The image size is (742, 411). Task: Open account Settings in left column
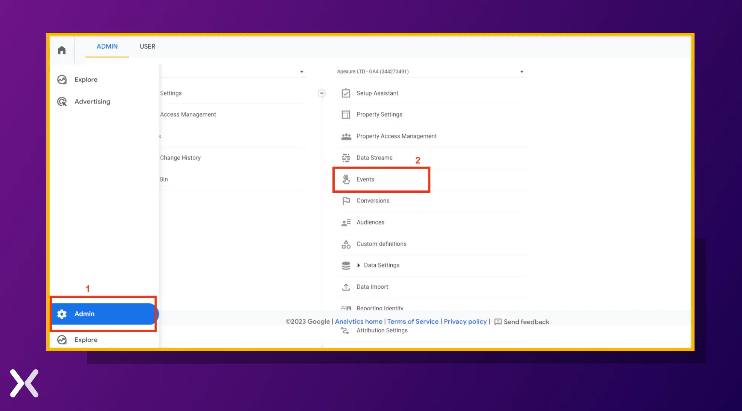click(x=171, y=93)
